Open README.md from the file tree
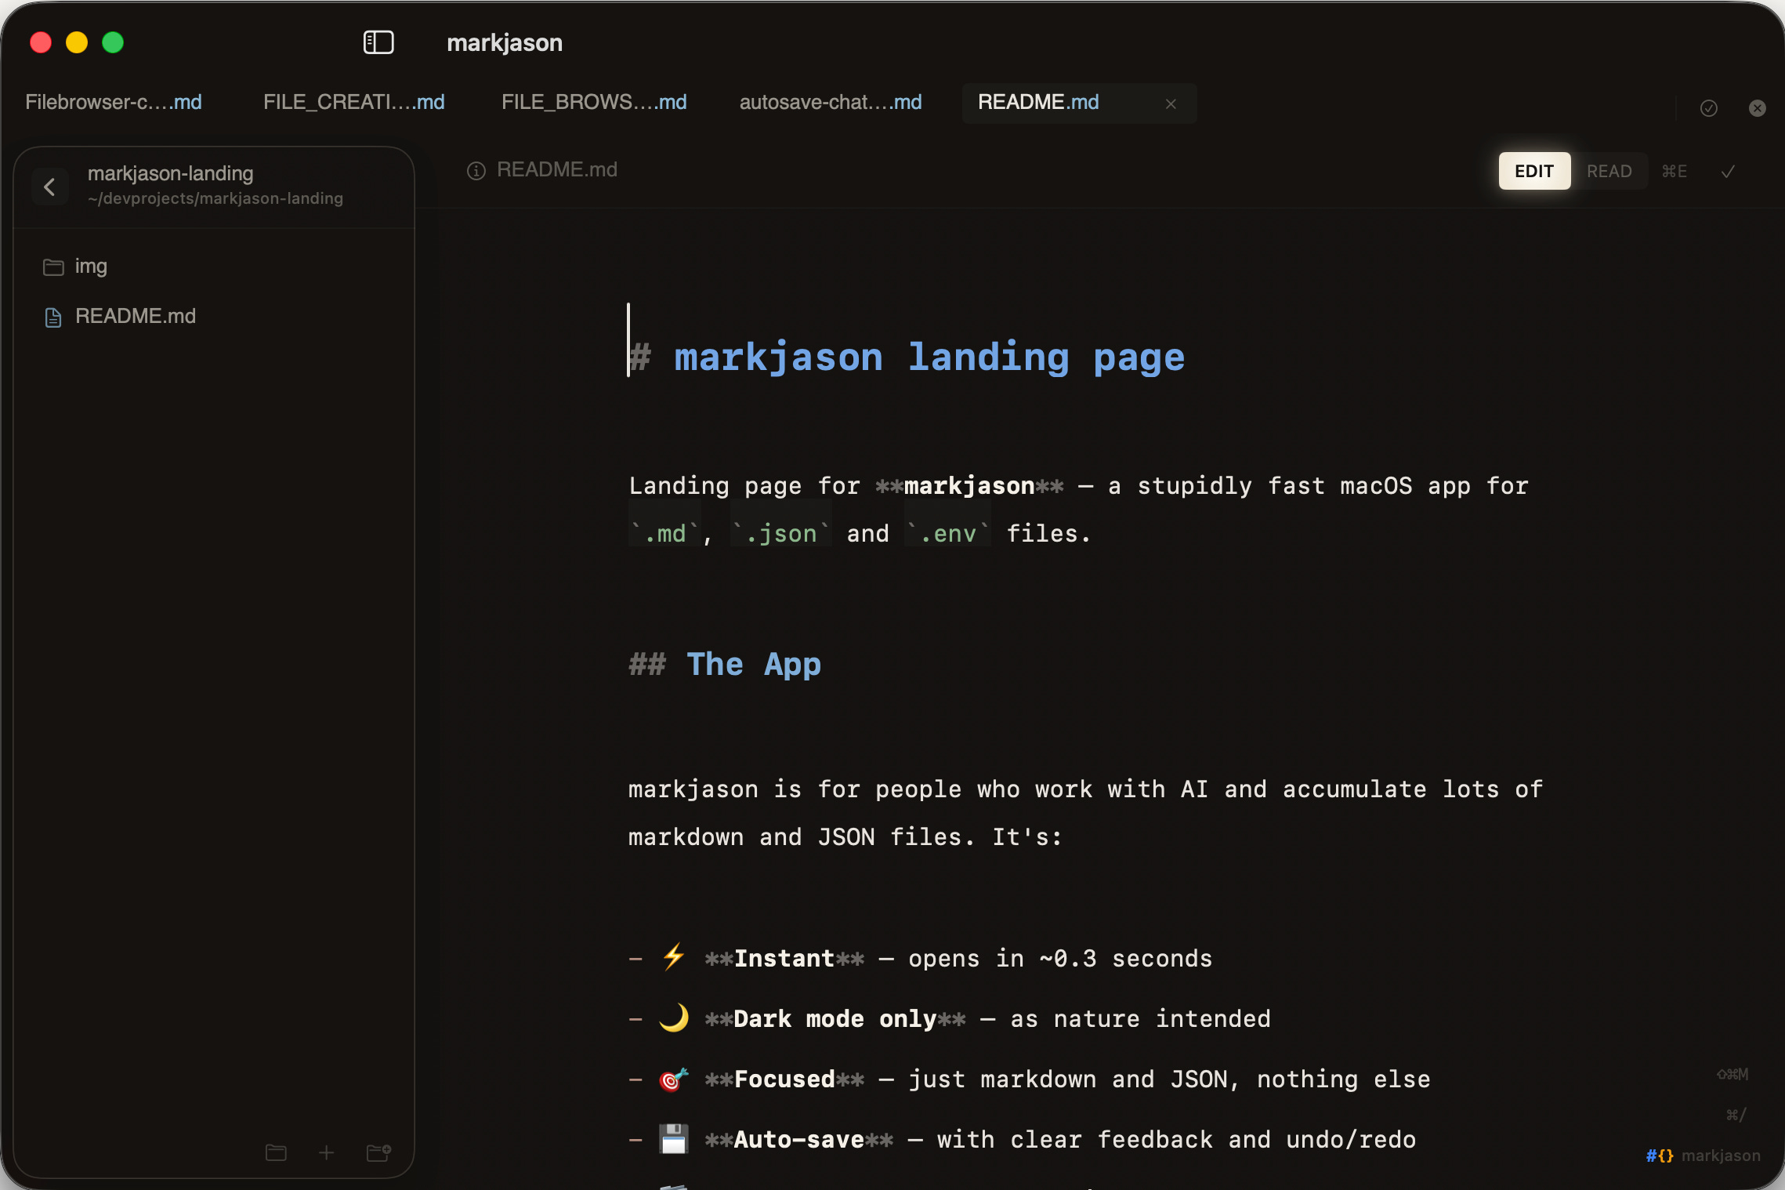1785x1190 pixels. pyautogui.click(x=135, y=317)
